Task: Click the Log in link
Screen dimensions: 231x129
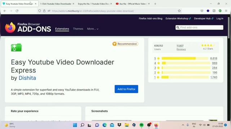Action: (x=220, y=19)
